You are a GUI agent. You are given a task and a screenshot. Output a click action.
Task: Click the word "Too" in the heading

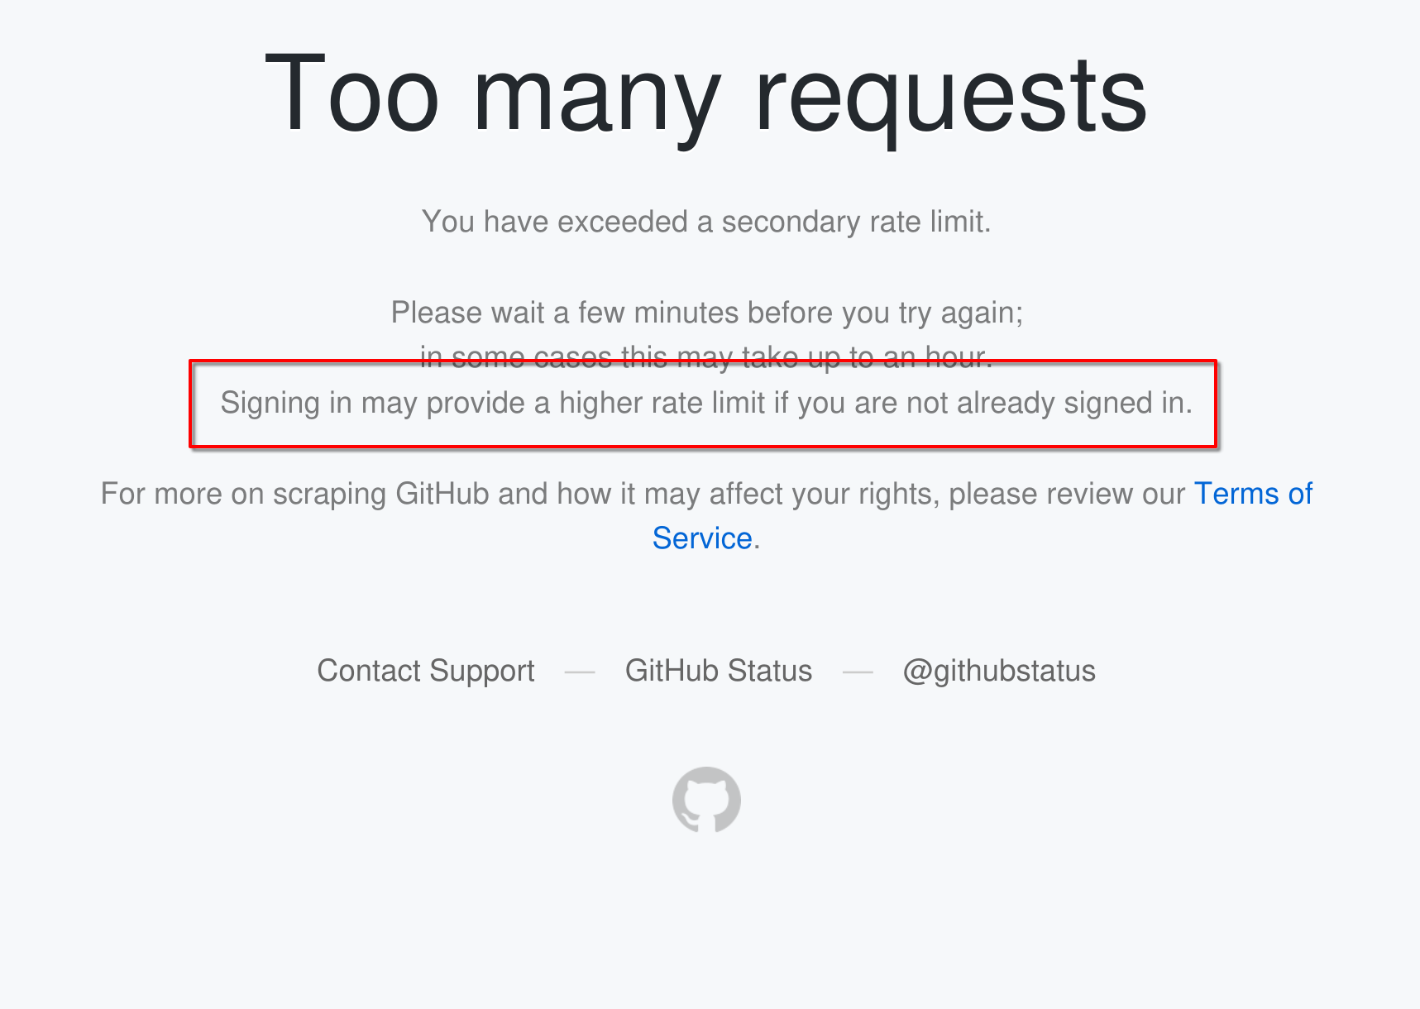click(351, 93)
